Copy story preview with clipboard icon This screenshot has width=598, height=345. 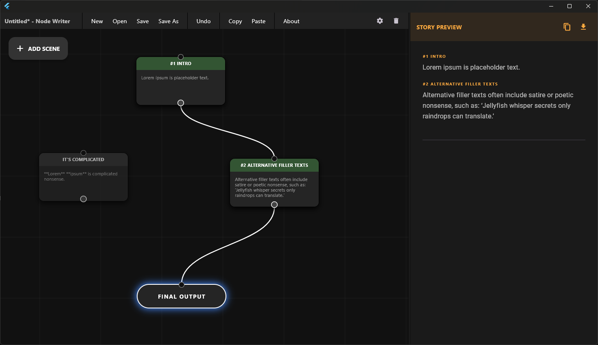567,27
